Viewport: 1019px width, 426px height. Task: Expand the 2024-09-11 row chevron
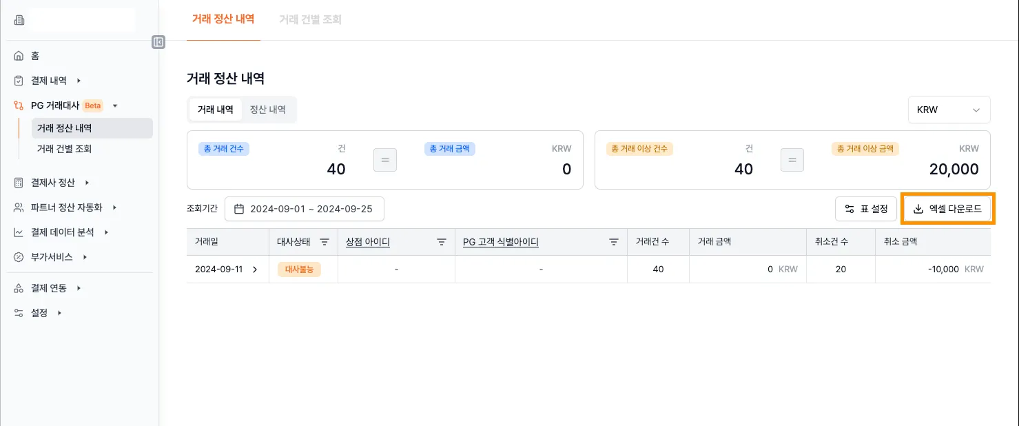click(255, 270)
